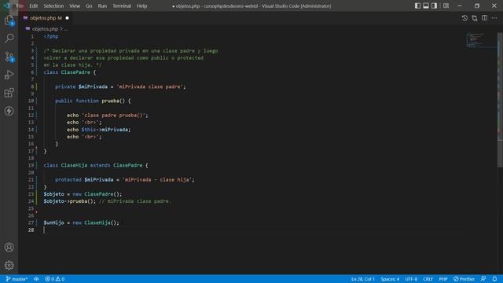This screenshot has height=283, width=503.
Task: Click line number 19 in the gutter
Action: click(31, 165)
